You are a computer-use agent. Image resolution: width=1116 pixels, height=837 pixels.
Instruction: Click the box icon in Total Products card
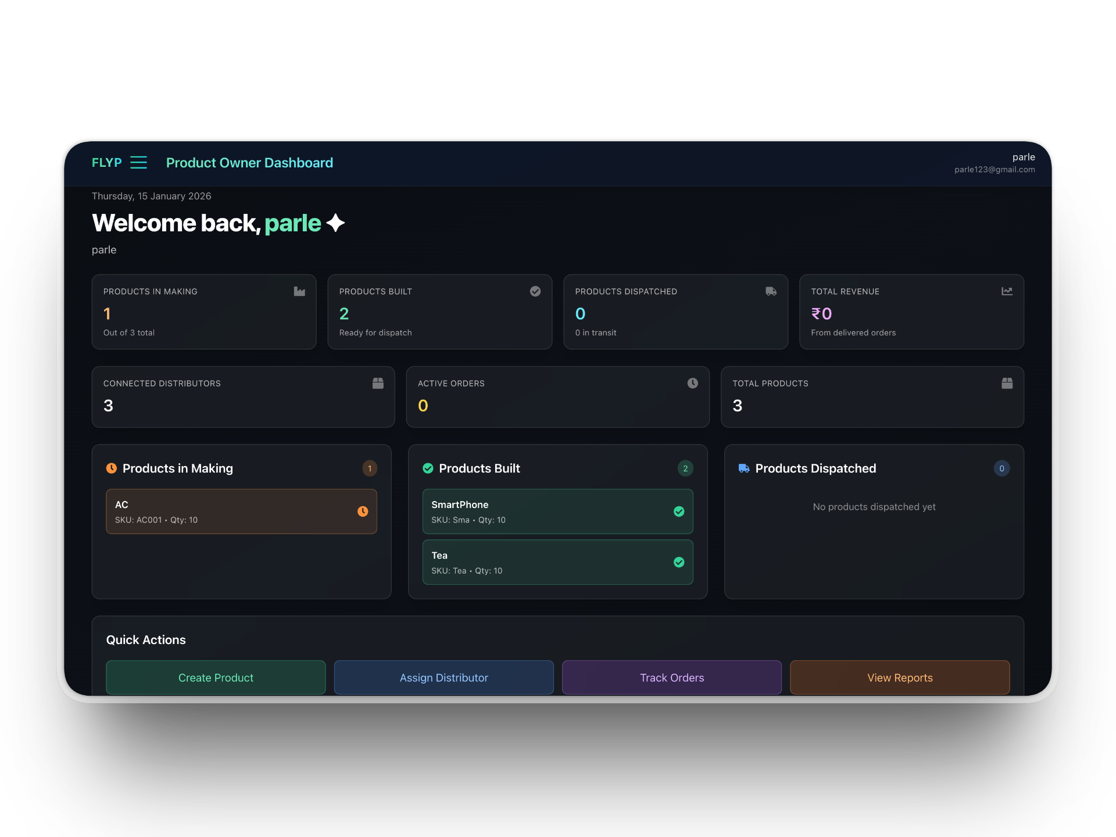click(1007, 383)
